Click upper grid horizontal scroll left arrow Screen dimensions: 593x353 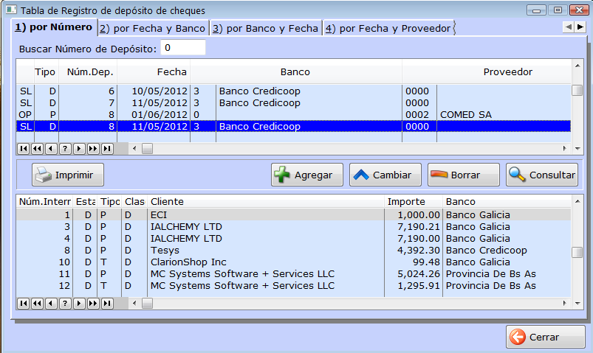pyautogui.click(x=134, y=149)
